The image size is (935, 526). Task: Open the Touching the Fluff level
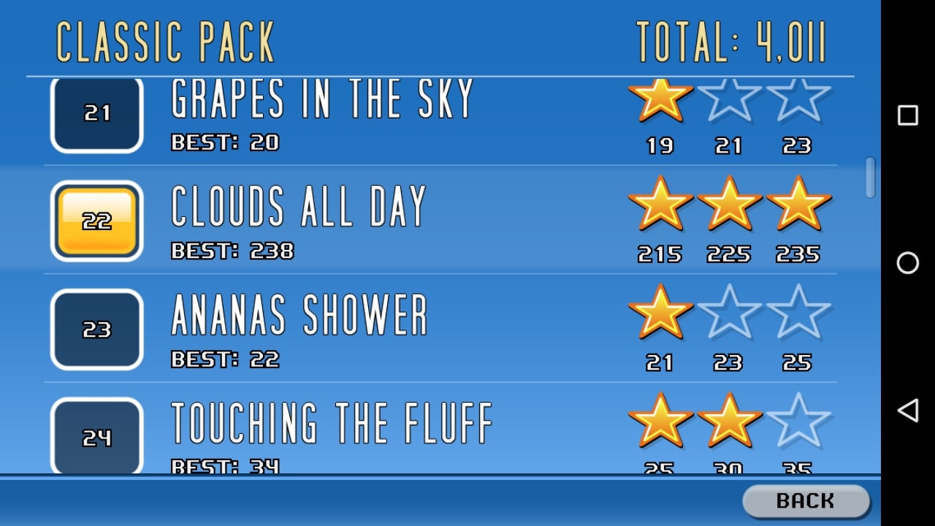tap(332, 423)
